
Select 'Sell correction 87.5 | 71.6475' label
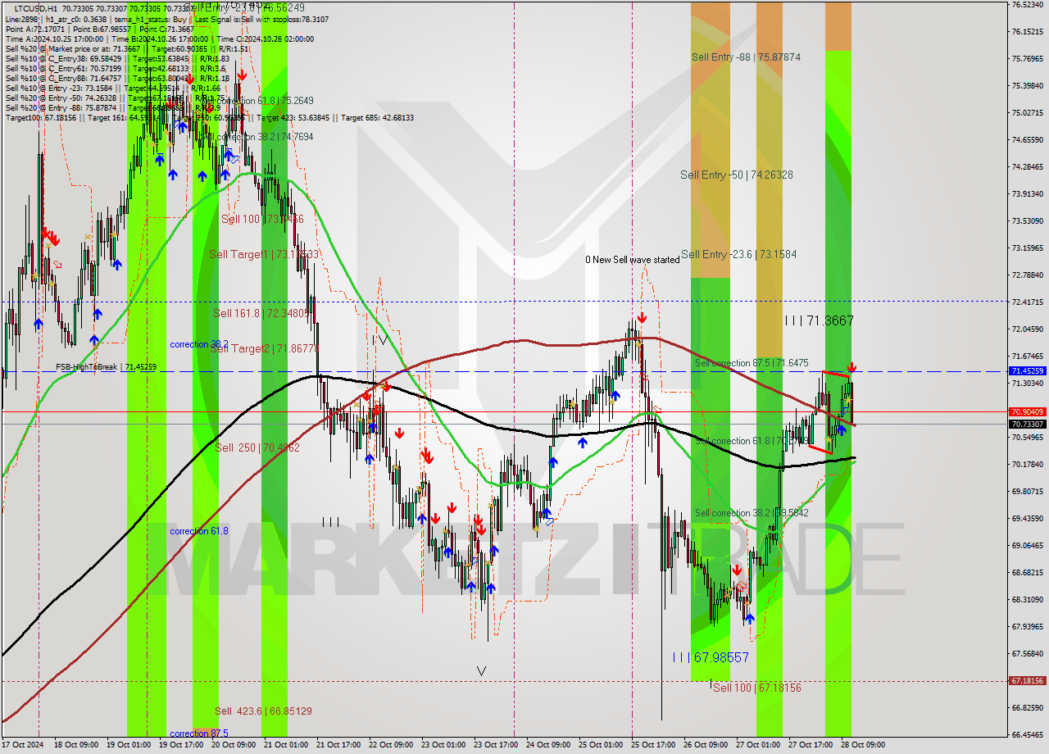(x=752, y=363)
